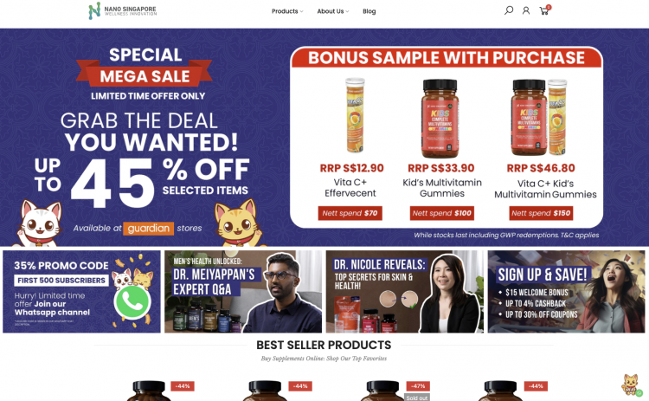Viewport: 649px width, 401px height.
Task: Click the orange guardian stores badge
Action: click(x=148, y=229)
